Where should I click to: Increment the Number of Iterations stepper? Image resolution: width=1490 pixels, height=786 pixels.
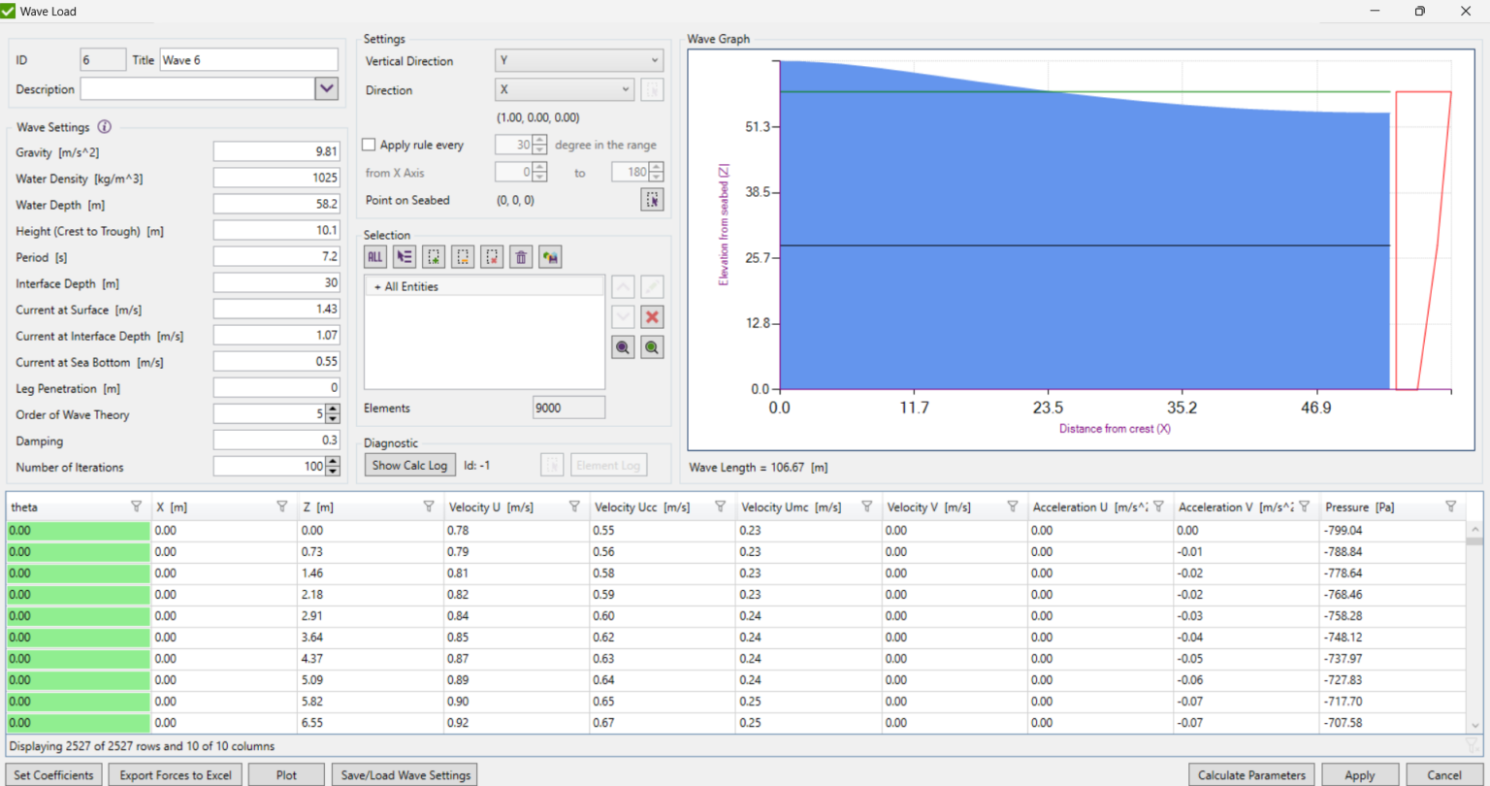click(x=333, y=462)
